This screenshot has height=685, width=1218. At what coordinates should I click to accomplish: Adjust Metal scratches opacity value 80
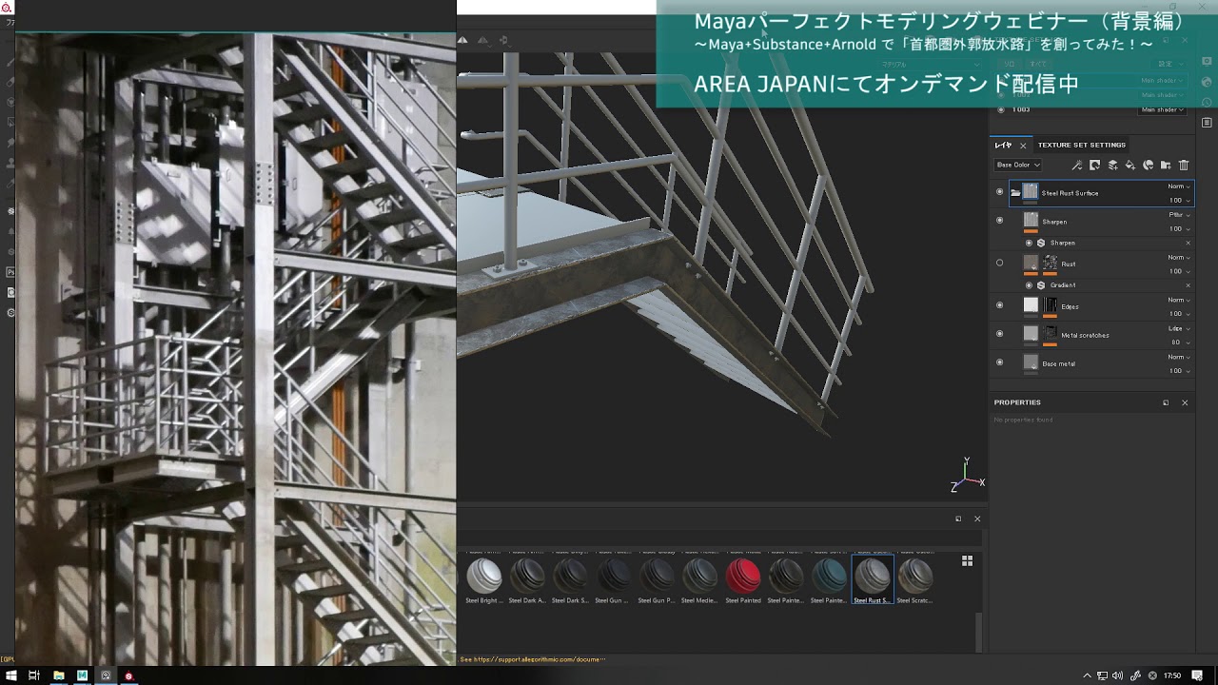1179,342
